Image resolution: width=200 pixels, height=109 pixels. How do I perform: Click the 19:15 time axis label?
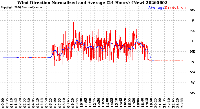point(147,103)
